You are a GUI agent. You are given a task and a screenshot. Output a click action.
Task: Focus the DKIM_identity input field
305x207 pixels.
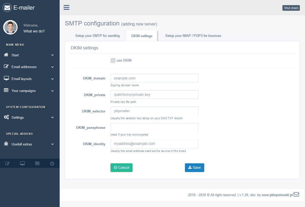(x=155, y=144)
